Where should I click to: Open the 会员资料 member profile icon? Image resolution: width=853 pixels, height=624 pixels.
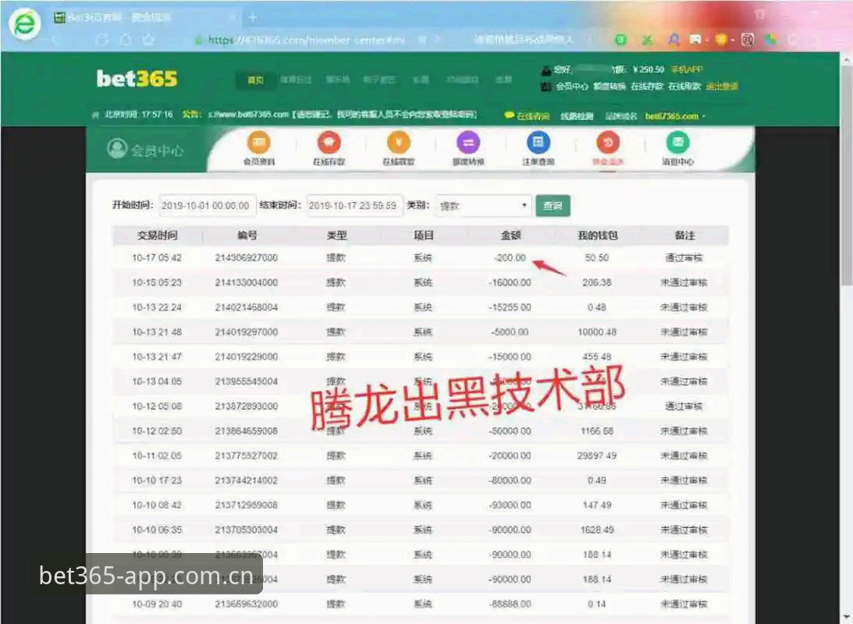pos(259,143)
